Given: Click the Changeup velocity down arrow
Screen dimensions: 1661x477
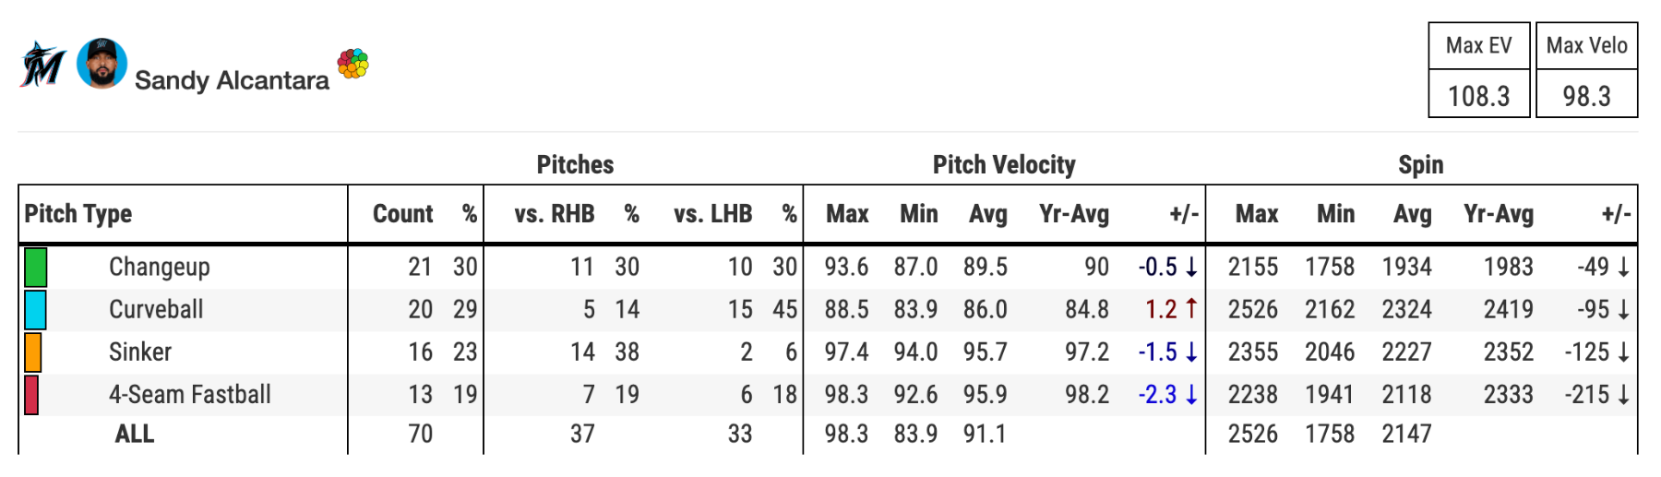Looking at the screenshot, I should click(1191, 268).
